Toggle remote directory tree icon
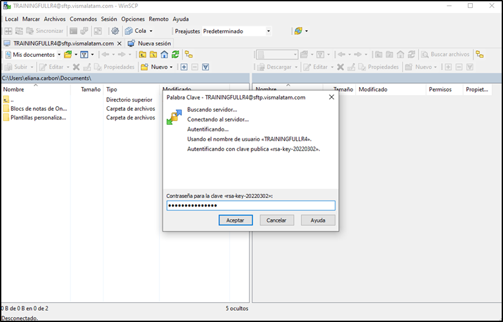This screenshot has width=503, height=322. click(x=479, y=54)
